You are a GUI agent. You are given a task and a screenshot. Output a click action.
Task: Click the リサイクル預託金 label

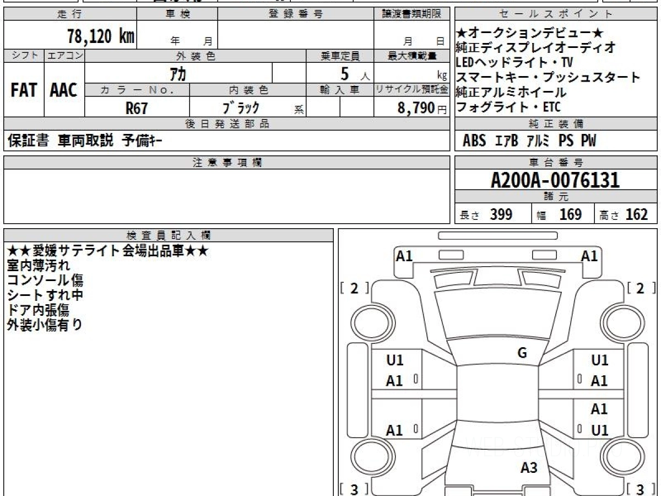411,90
